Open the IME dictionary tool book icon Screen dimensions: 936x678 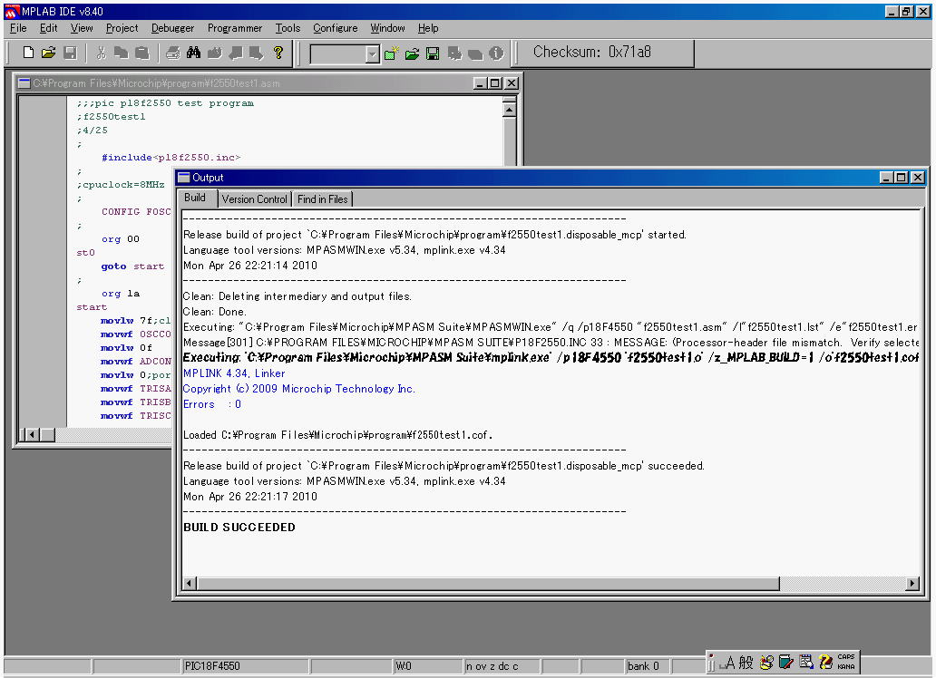point(786,663)
